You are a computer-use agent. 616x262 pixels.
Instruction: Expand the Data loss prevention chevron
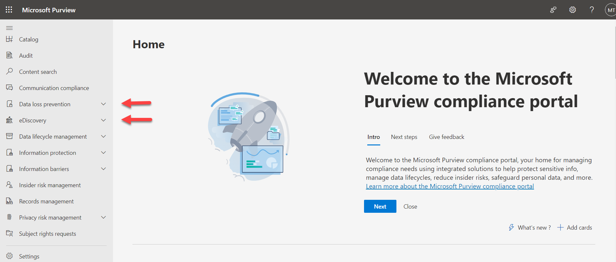pos(103,104)
